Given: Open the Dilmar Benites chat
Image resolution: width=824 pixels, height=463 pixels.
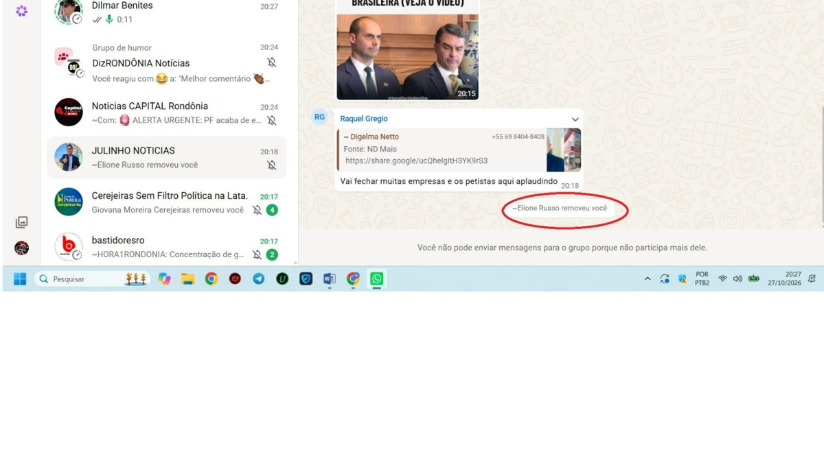Looking at the screenshot, I should (x=167, y=12).
